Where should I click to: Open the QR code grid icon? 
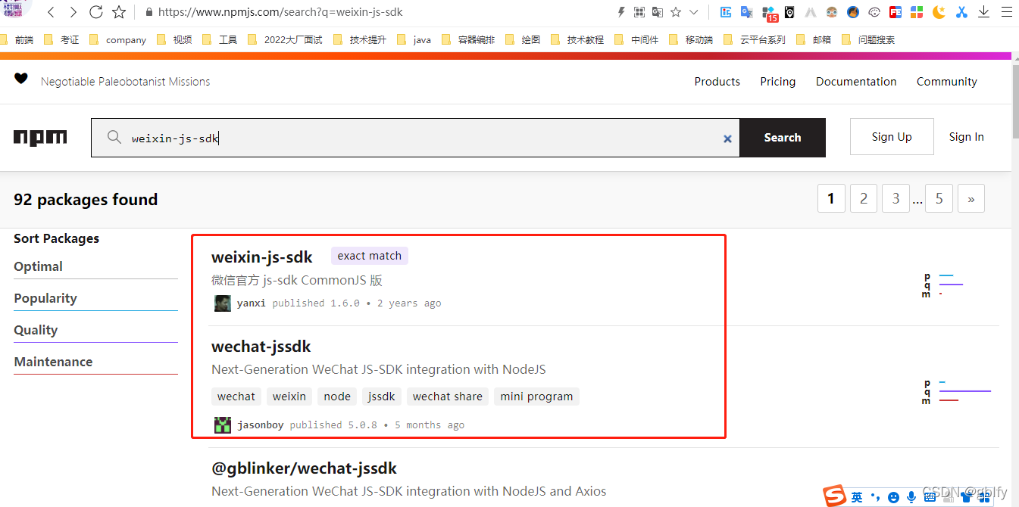pyautogui.click(x=639, y=12)
